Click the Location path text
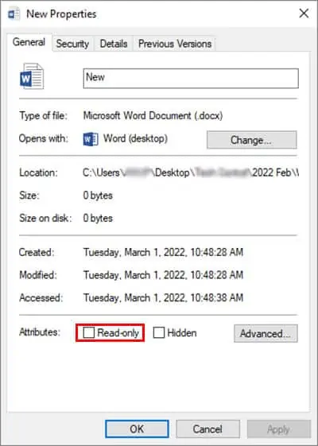The width and height of the screenshot is (318, 446). point(191,173)
